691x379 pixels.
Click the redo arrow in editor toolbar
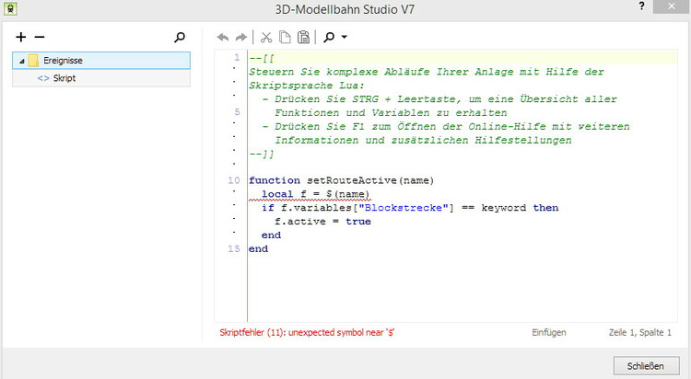pyautogui.click(x=241, y=38)
